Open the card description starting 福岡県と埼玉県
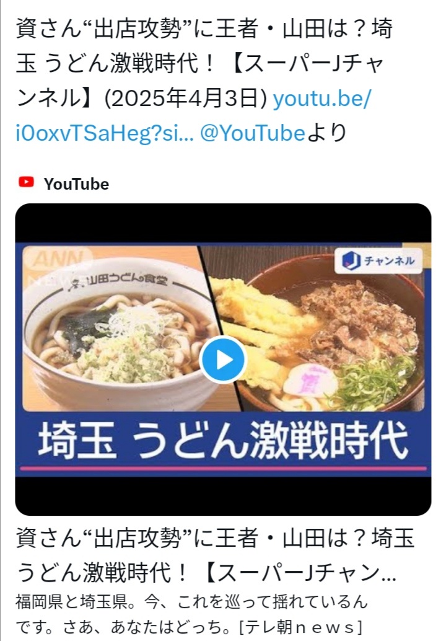This screenshot has height=641, width=446. tap(192, 614)
